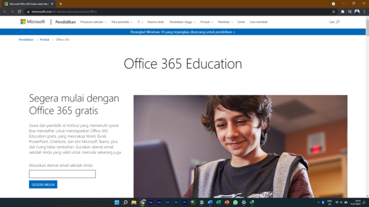Open the taskbar icon next to Settings
The width and height of the screenshot is (369, 207).
252,203
